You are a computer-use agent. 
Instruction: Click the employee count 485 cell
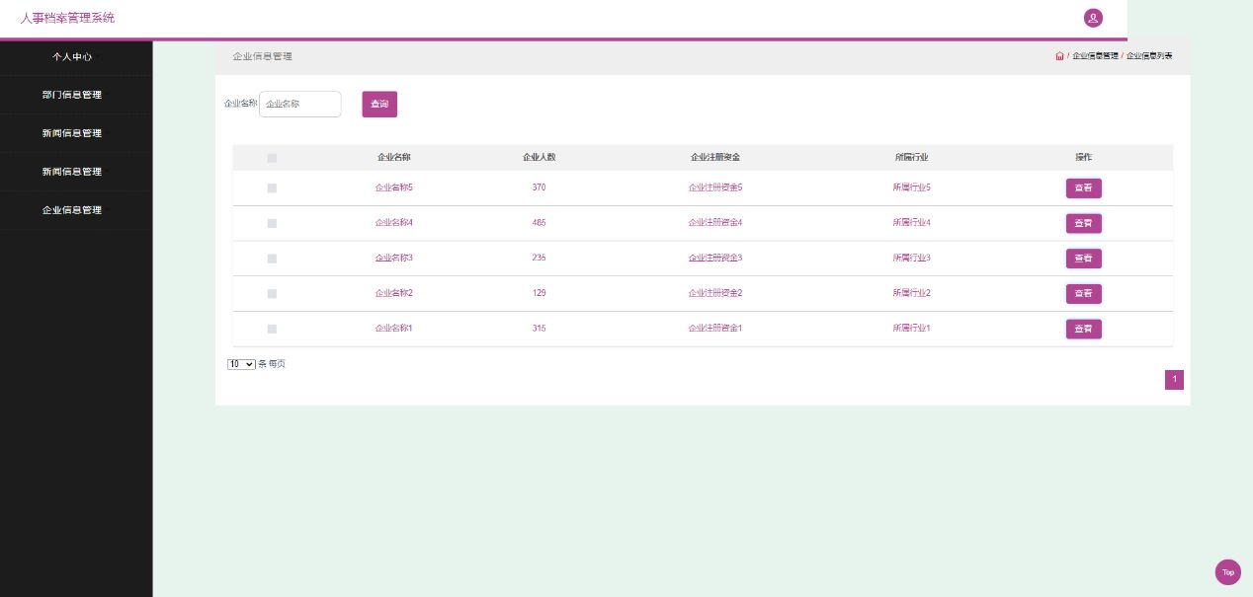(x=539, y=223)
